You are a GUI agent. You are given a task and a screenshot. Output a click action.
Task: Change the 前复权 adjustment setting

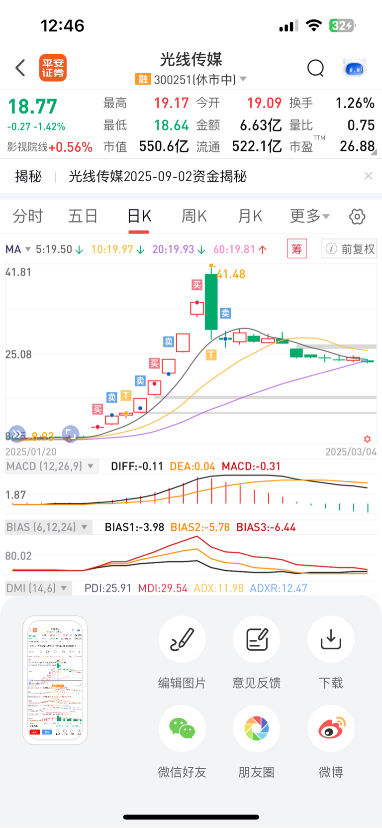coord(349,248)
